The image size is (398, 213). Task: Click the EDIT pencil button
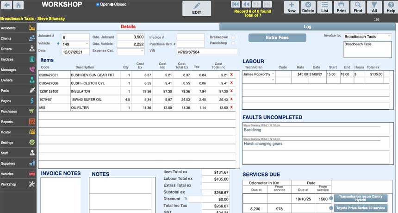196,8
